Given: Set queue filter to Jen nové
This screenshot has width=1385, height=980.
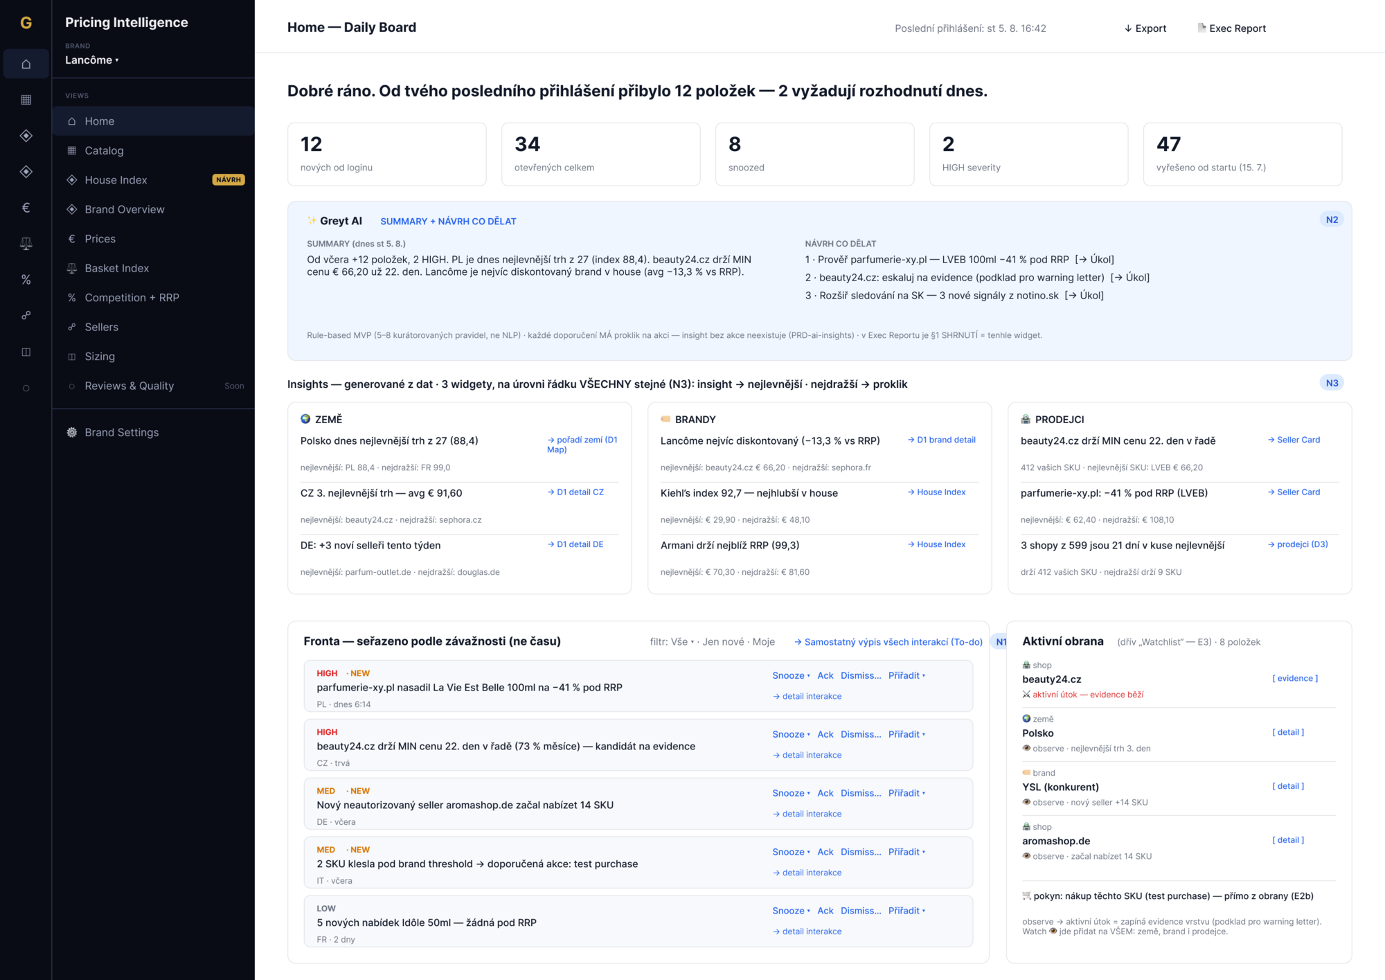Looking at the screenshot, I should [723, 642].
